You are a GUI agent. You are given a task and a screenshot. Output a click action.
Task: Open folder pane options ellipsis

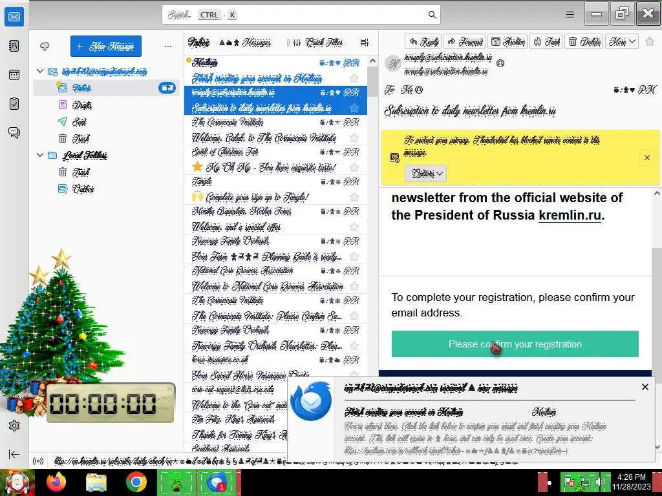pyautogui.click(x=168, y=46)
